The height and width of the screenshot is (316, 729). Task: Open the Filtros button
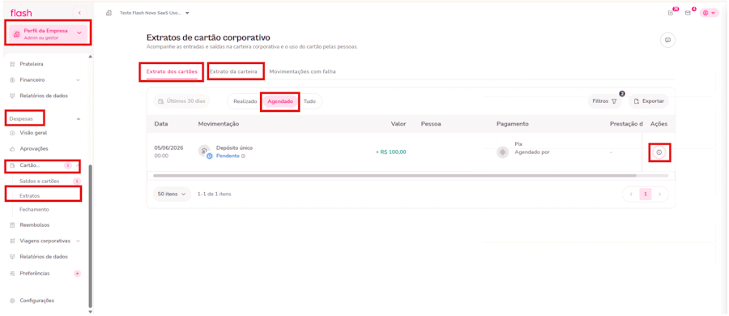[x=604, y=101]
